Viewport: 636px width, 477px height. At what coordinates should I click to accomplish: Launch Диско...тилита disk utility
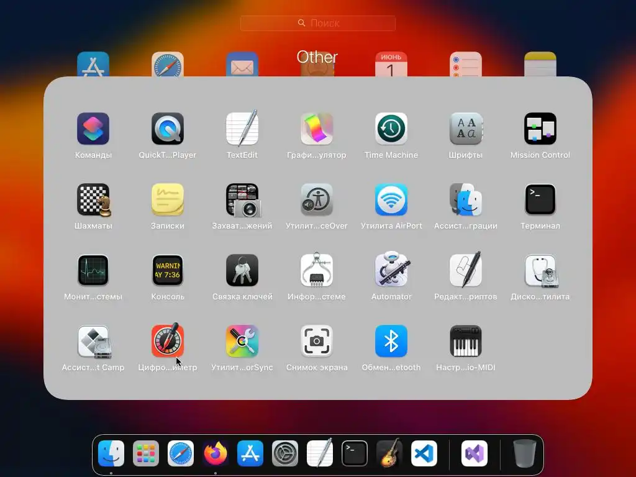pyautogui.click(x=540, y=270)
